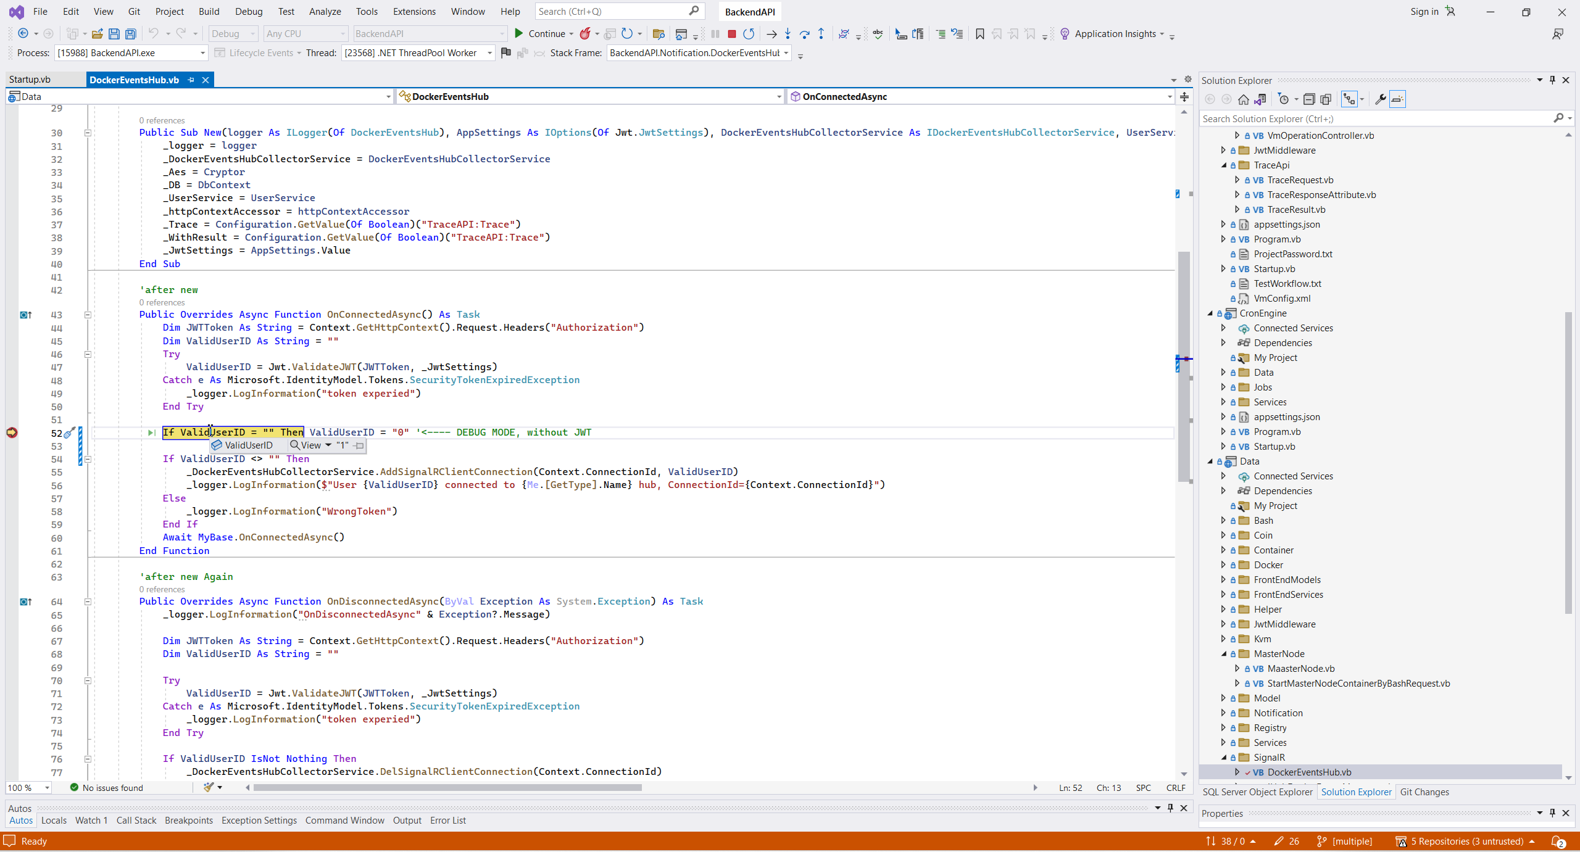The width and height of the screenshot is (1580, 852).
Task: Toggle Preview Selected Items in Solution Explorer
Action: click(x=1397, y=99)
